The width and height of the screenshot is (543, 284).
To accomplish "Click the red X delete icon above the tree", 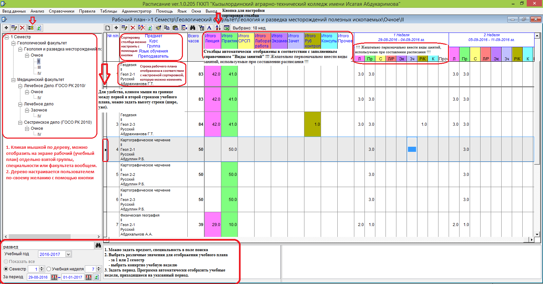I will point(22,28).
